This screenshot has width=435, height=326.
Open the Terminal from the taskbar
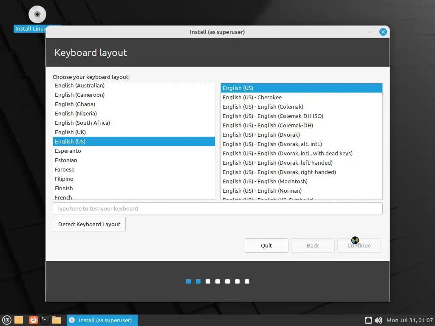point(45,320)
